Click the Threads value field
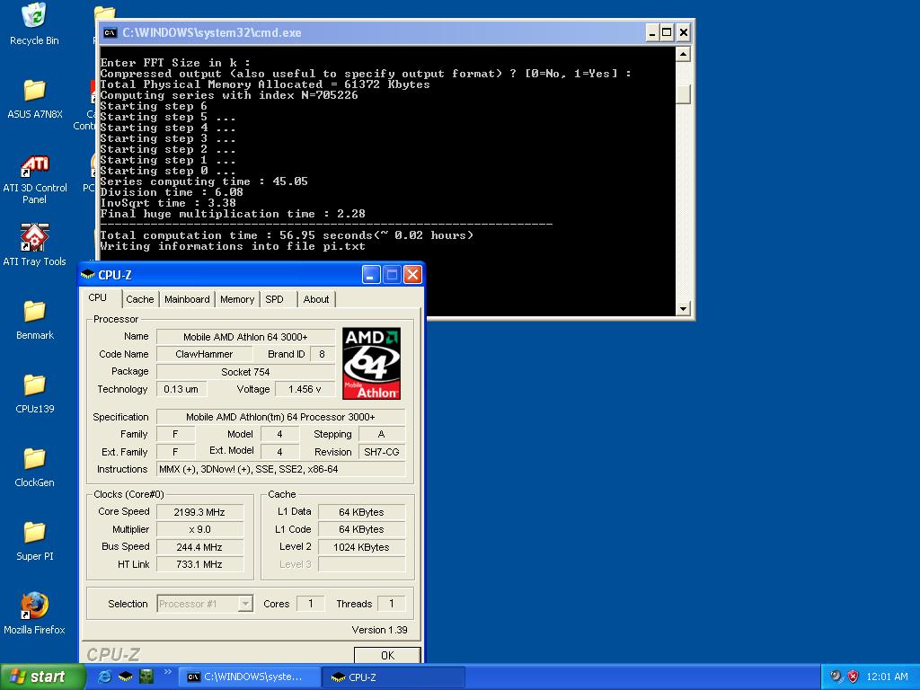This screenshot has height=690, width=920. (x=392, y=604)
